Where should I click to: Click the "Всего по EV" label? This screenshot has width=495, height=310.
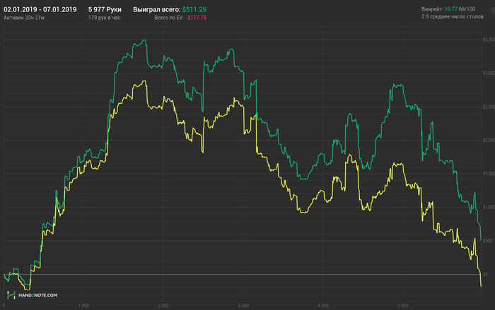point(169,18)
